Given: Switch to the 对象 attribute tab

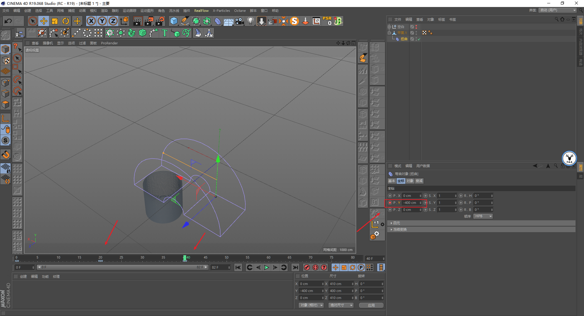Looking at the screenshot, I should click(x=410, y=181).
